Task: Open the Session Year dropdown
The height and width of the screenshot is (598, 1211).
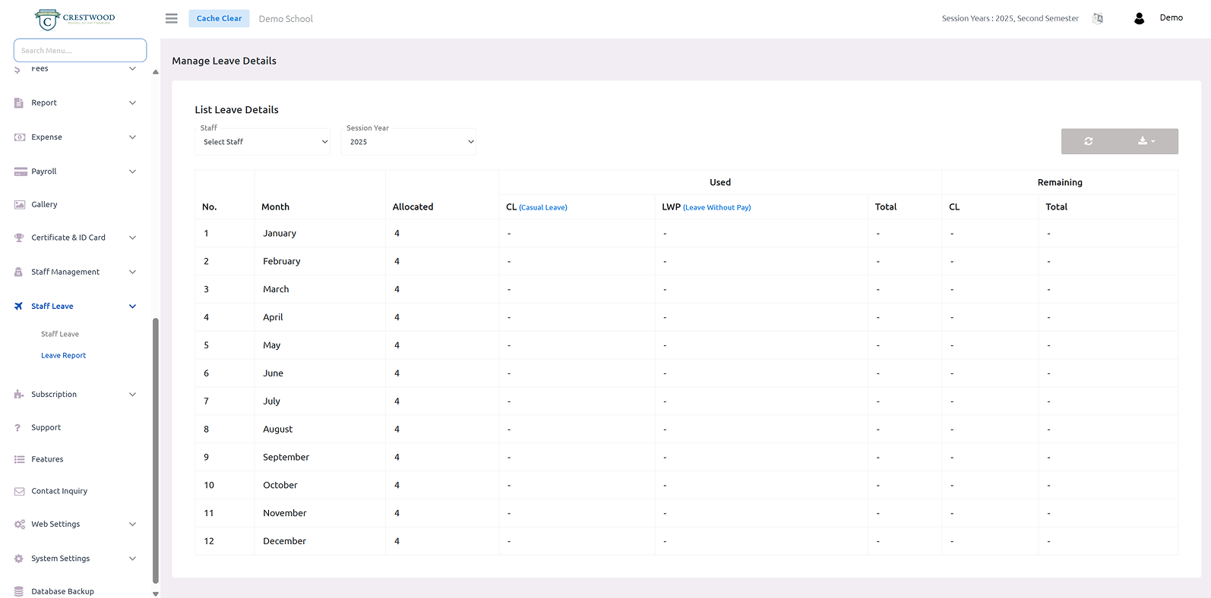Action: 409,142
